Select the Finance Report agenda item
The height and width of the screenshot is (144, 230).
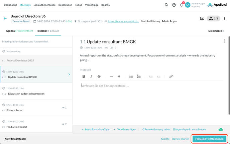coord(16,110)
